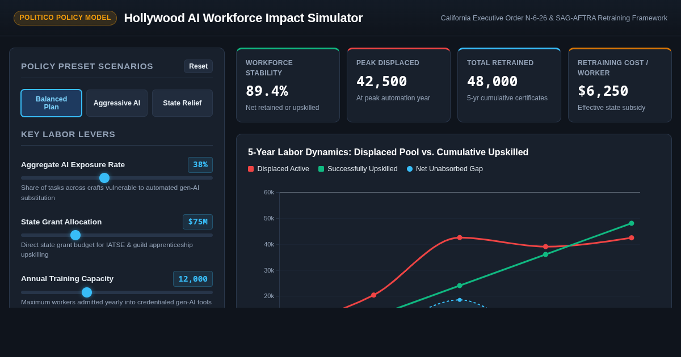Click the Annual Training Capacity label
Image resolution: width=681 pixels, height=357 pixels.
(67, 279)
